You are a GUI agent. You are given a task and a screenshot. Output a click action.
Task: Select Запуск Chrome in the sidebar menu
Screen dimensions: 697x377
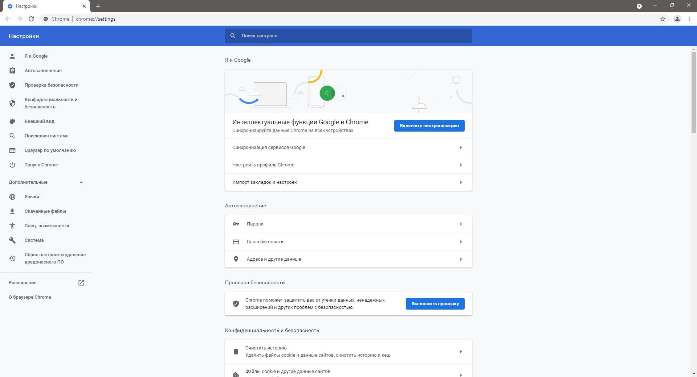[41, 165]
